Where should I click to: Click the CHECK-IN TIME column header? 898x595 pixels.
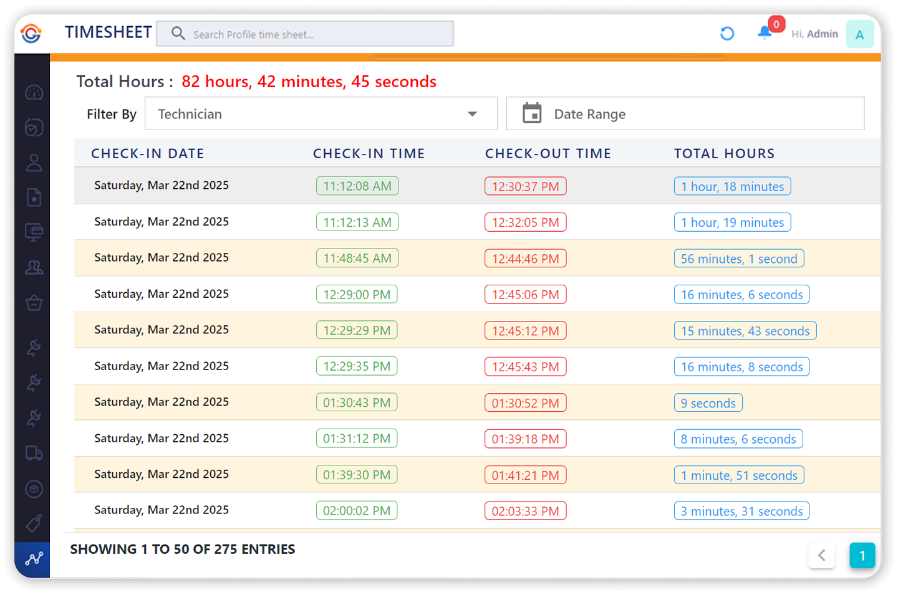click(x=369, y=153)
